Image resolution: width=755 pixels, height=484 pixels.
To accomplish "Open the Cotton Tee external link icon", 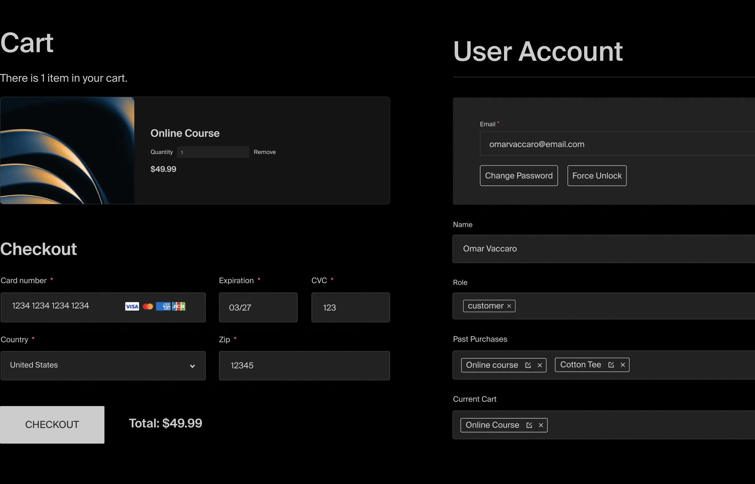I will [611, 365].
